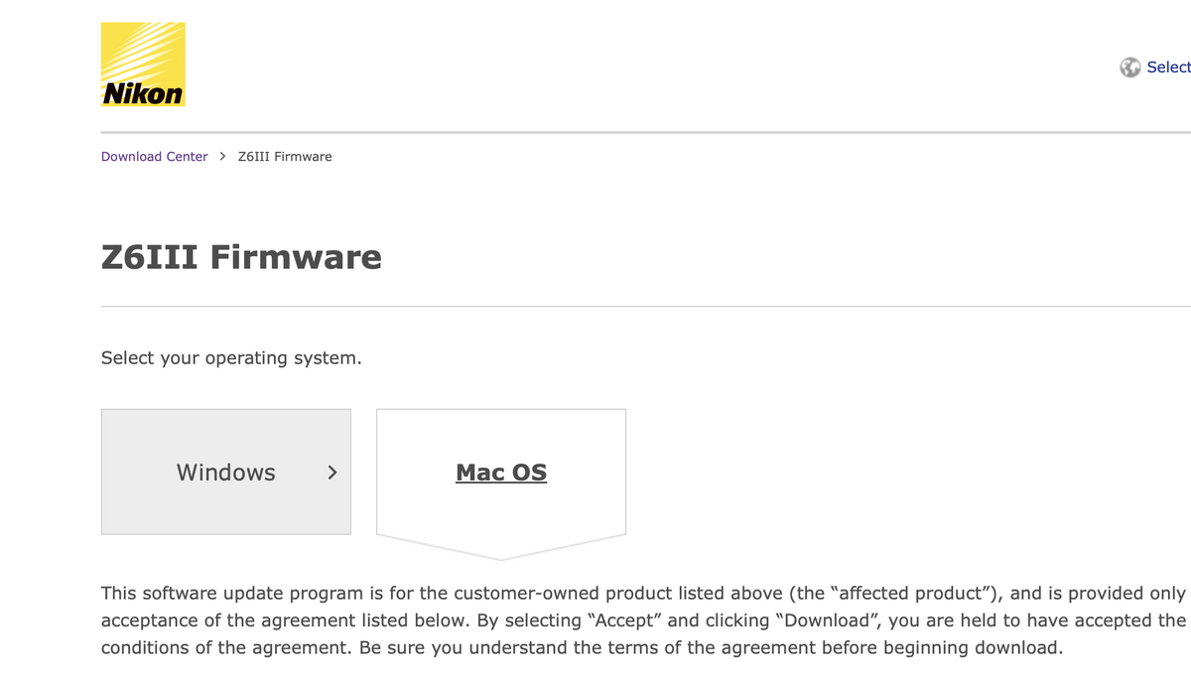
Task: Click the Nikon logo
Action: (143, 65)
